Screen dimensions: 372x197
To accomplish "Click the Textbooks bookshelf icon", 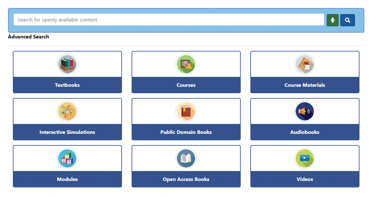I will coord(67,65).
